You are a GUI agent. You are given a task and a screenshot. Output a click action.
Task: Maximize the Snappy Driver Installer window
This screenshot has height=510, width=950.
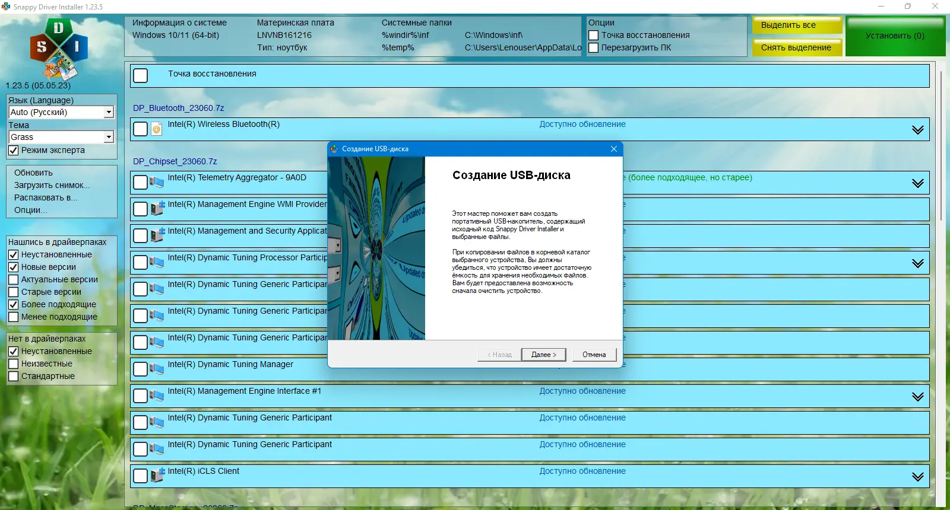pos(908,7)
